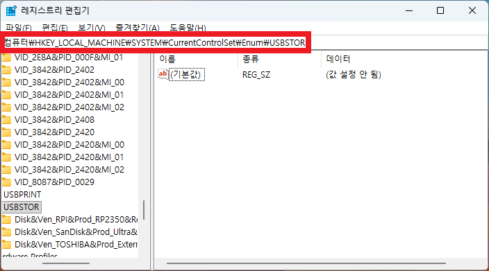Select the VID_2E8A&PID_000F&MI_01 key label

click(69, 58)
